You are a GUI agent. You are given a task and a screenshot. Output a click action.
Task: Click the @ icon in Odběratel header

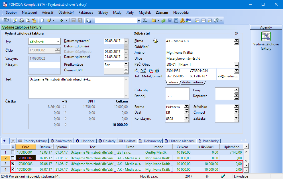click(237, 33)
